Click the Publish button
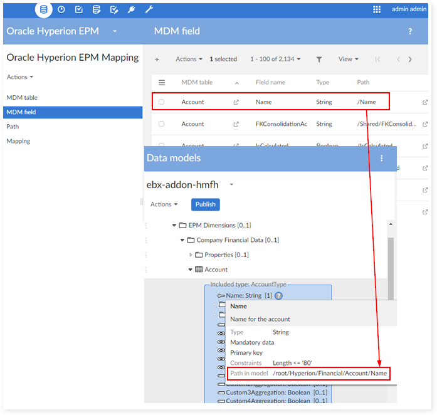Image resolution: width=437 pixels, height=415 pixels. click(x=205, y=204)
